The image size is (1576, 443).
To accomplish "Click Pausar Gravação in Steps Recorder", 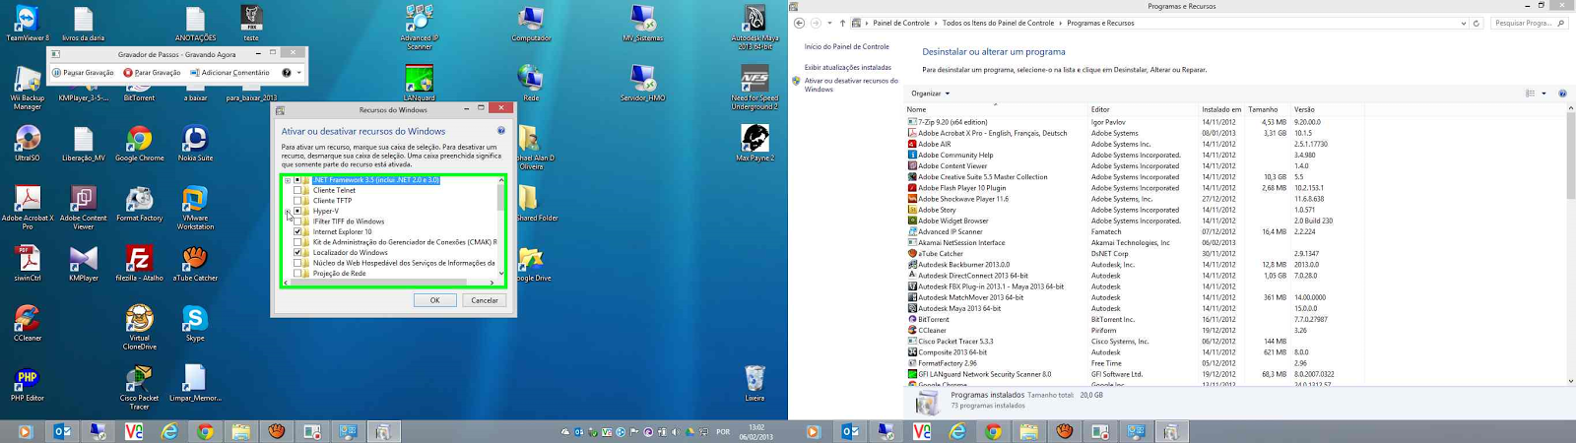I will coord(83,72).
